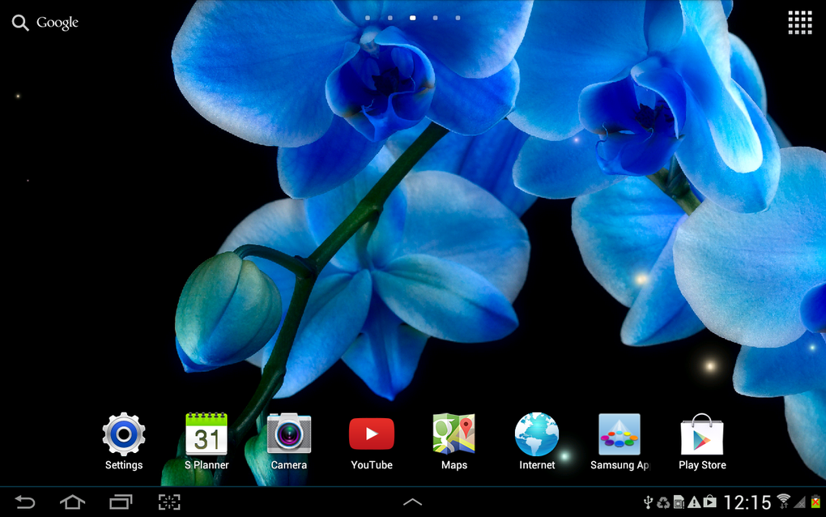
Task: Open the apps grid drawer
Action: coord(800,22)
